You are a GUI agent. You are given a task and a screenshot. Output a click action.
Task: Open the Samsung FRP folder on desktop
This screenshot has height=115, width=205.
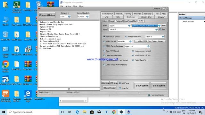[17, 96]
